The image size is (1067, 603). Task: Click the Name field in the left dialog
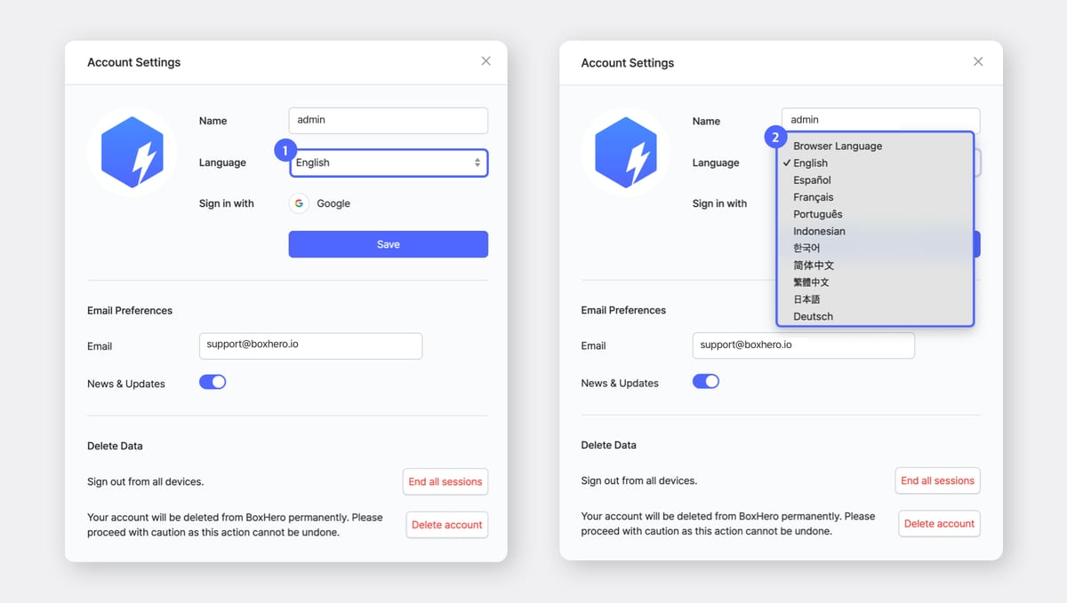pyautogui.click(x=388, y=120)
